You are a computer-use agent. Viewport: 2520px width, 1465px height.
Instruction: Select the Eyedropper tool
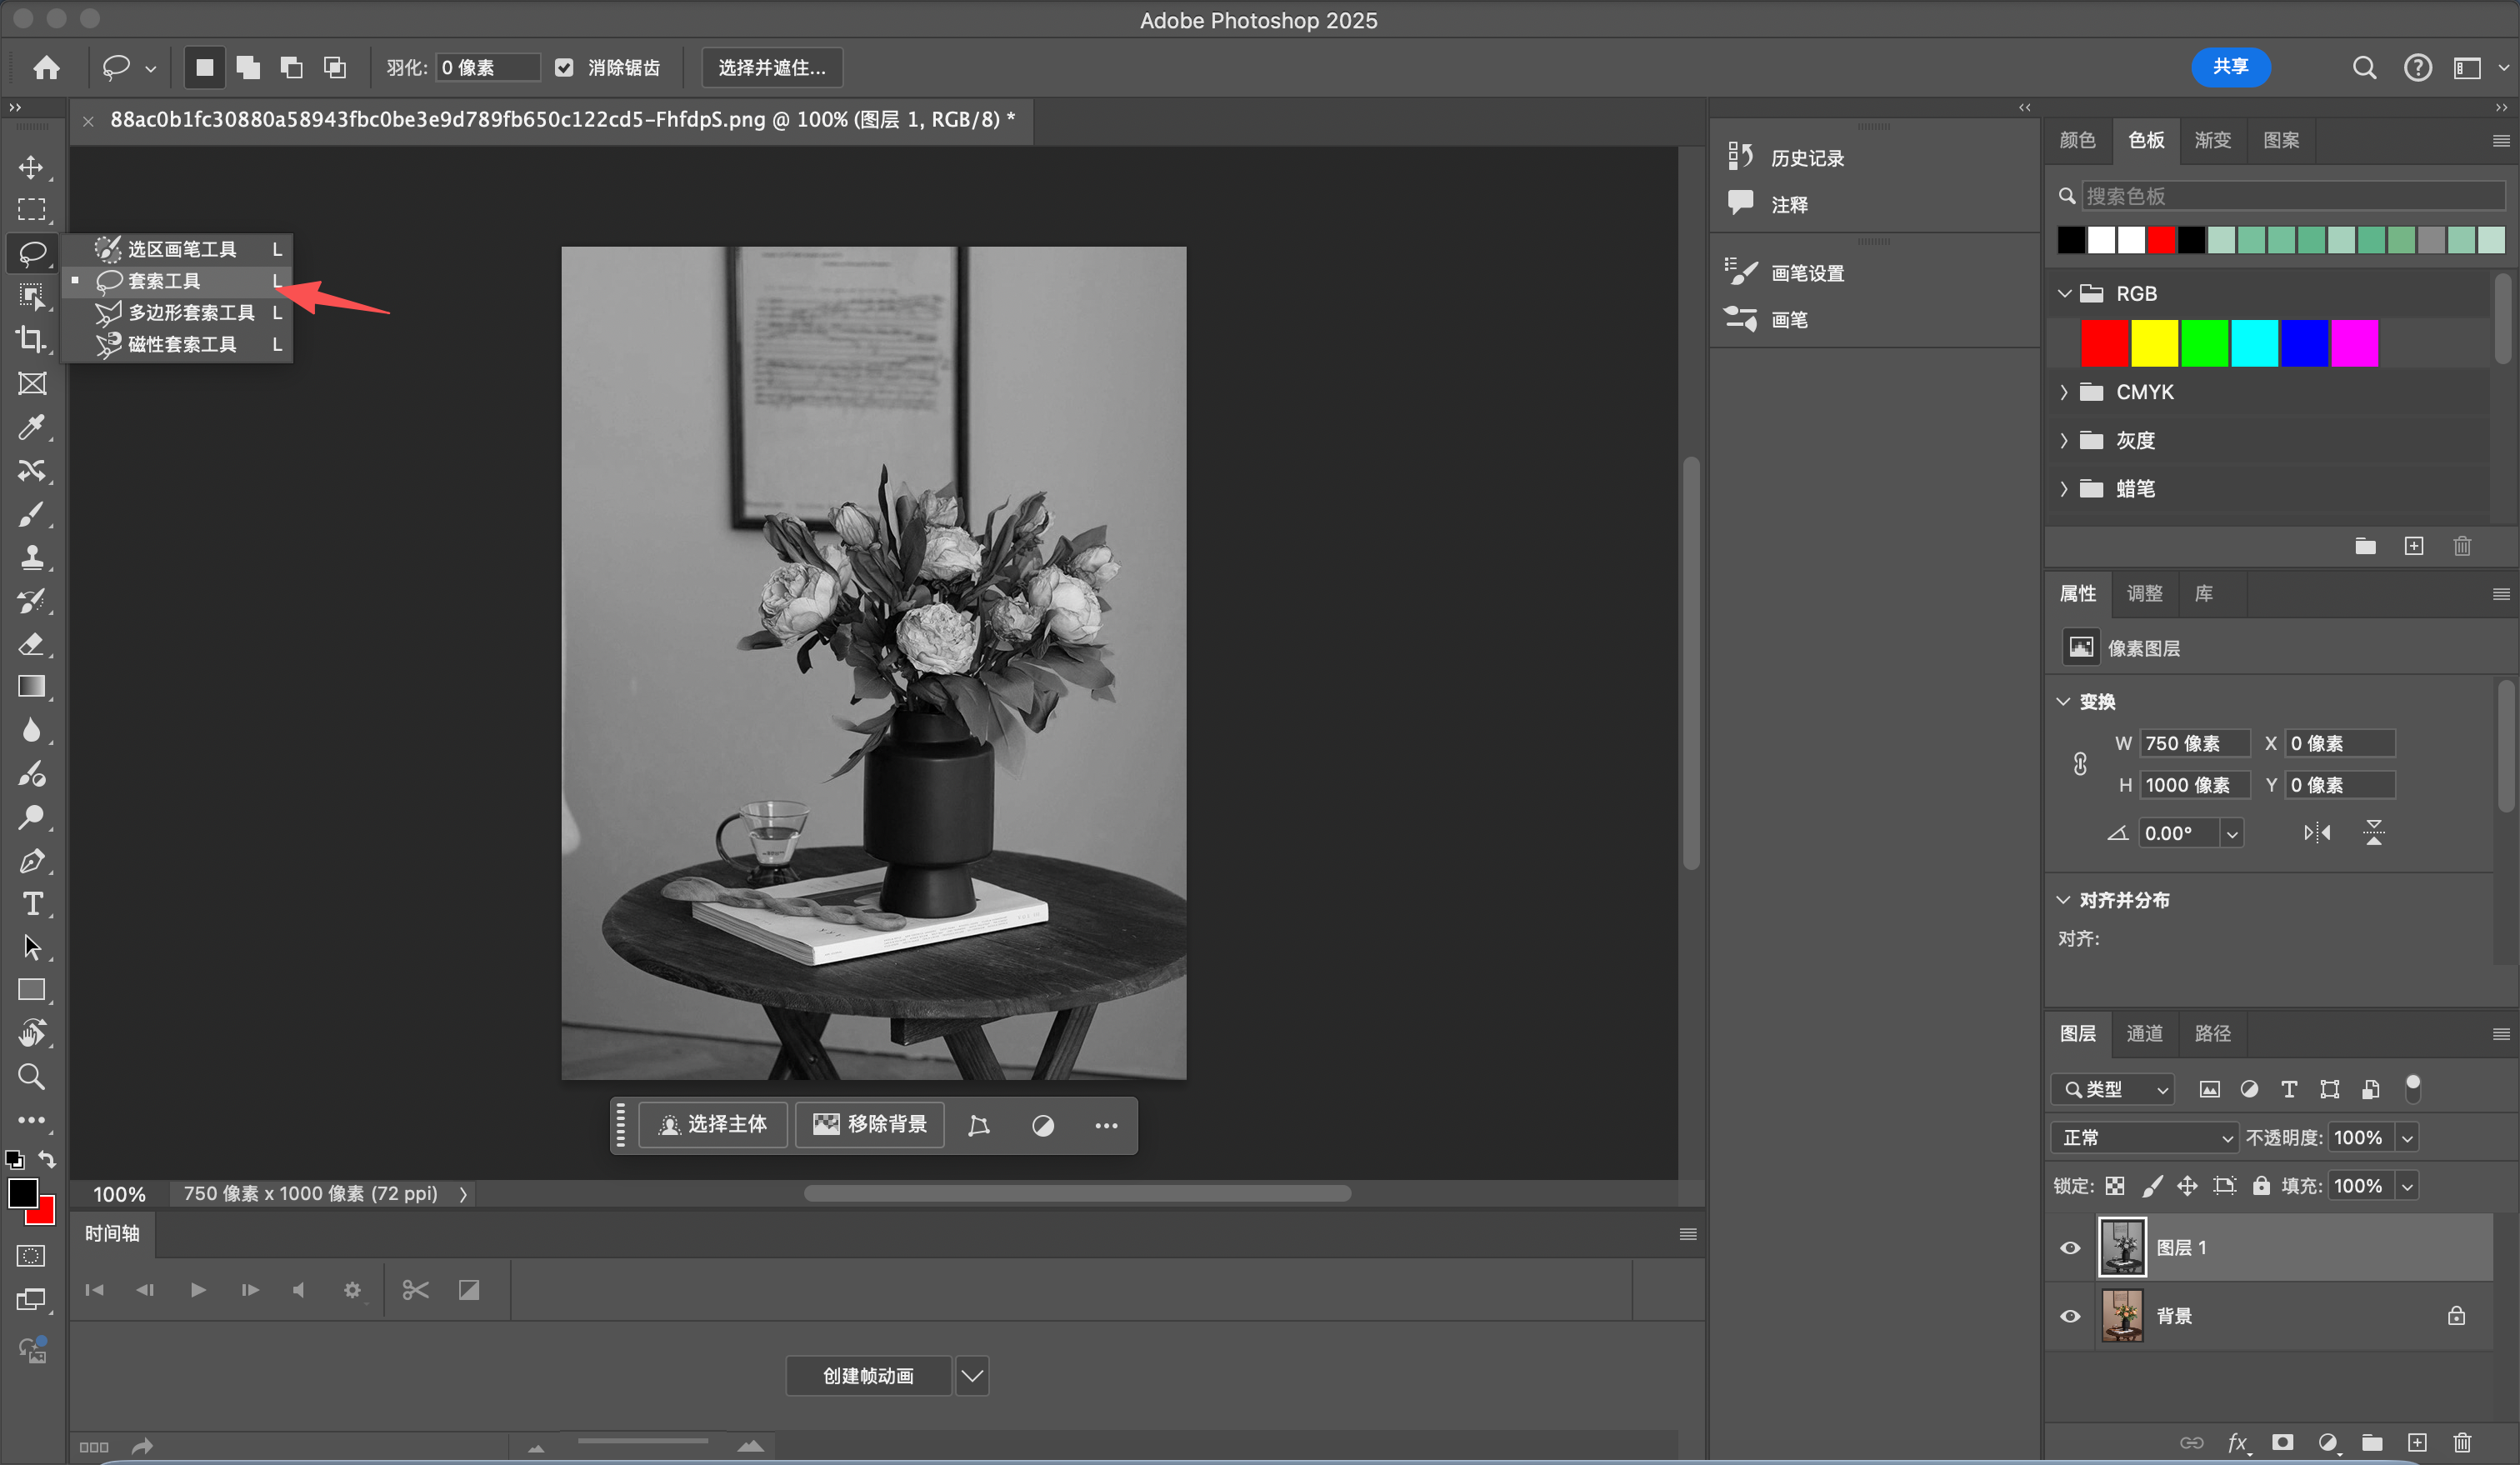(31, 427)
